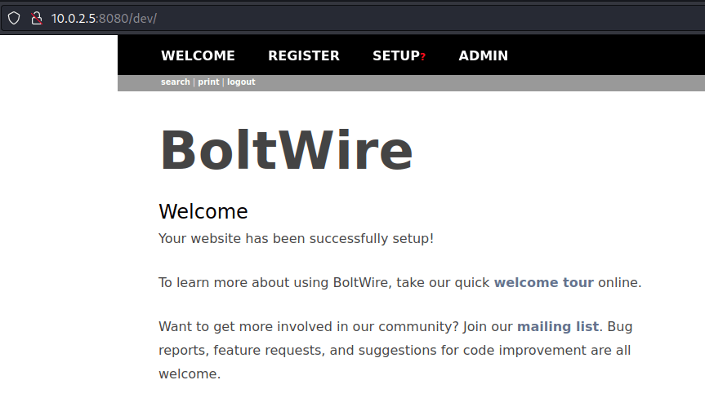Screen dimensions: 705x420
Task: Click the red question mark beside SETUP
Action: coord(423,57)
